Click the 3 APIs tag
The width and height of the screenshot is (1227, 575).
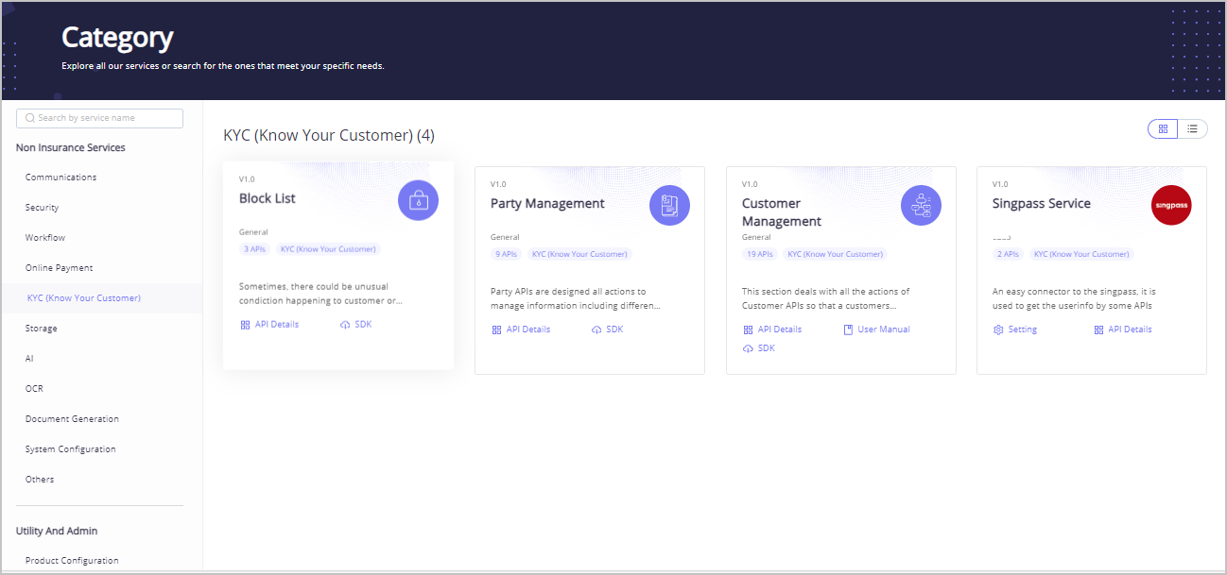254,249
